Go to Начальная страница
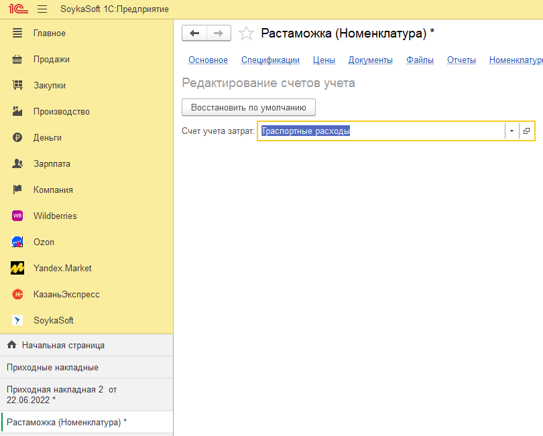 coord(62,346)
